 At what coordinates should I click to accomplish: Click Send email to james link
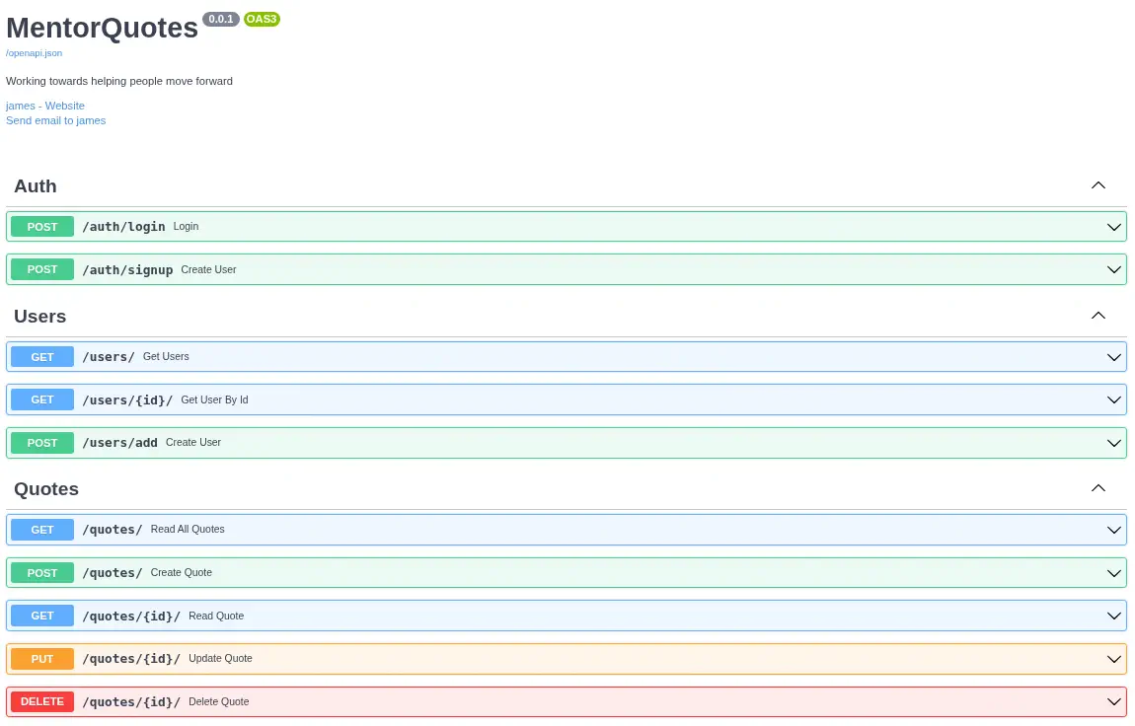click(x=55, y=120)
